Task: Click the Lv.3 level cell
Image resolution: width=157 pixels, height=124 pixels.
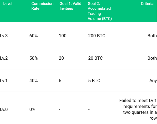Action: (x=4, y=36)
